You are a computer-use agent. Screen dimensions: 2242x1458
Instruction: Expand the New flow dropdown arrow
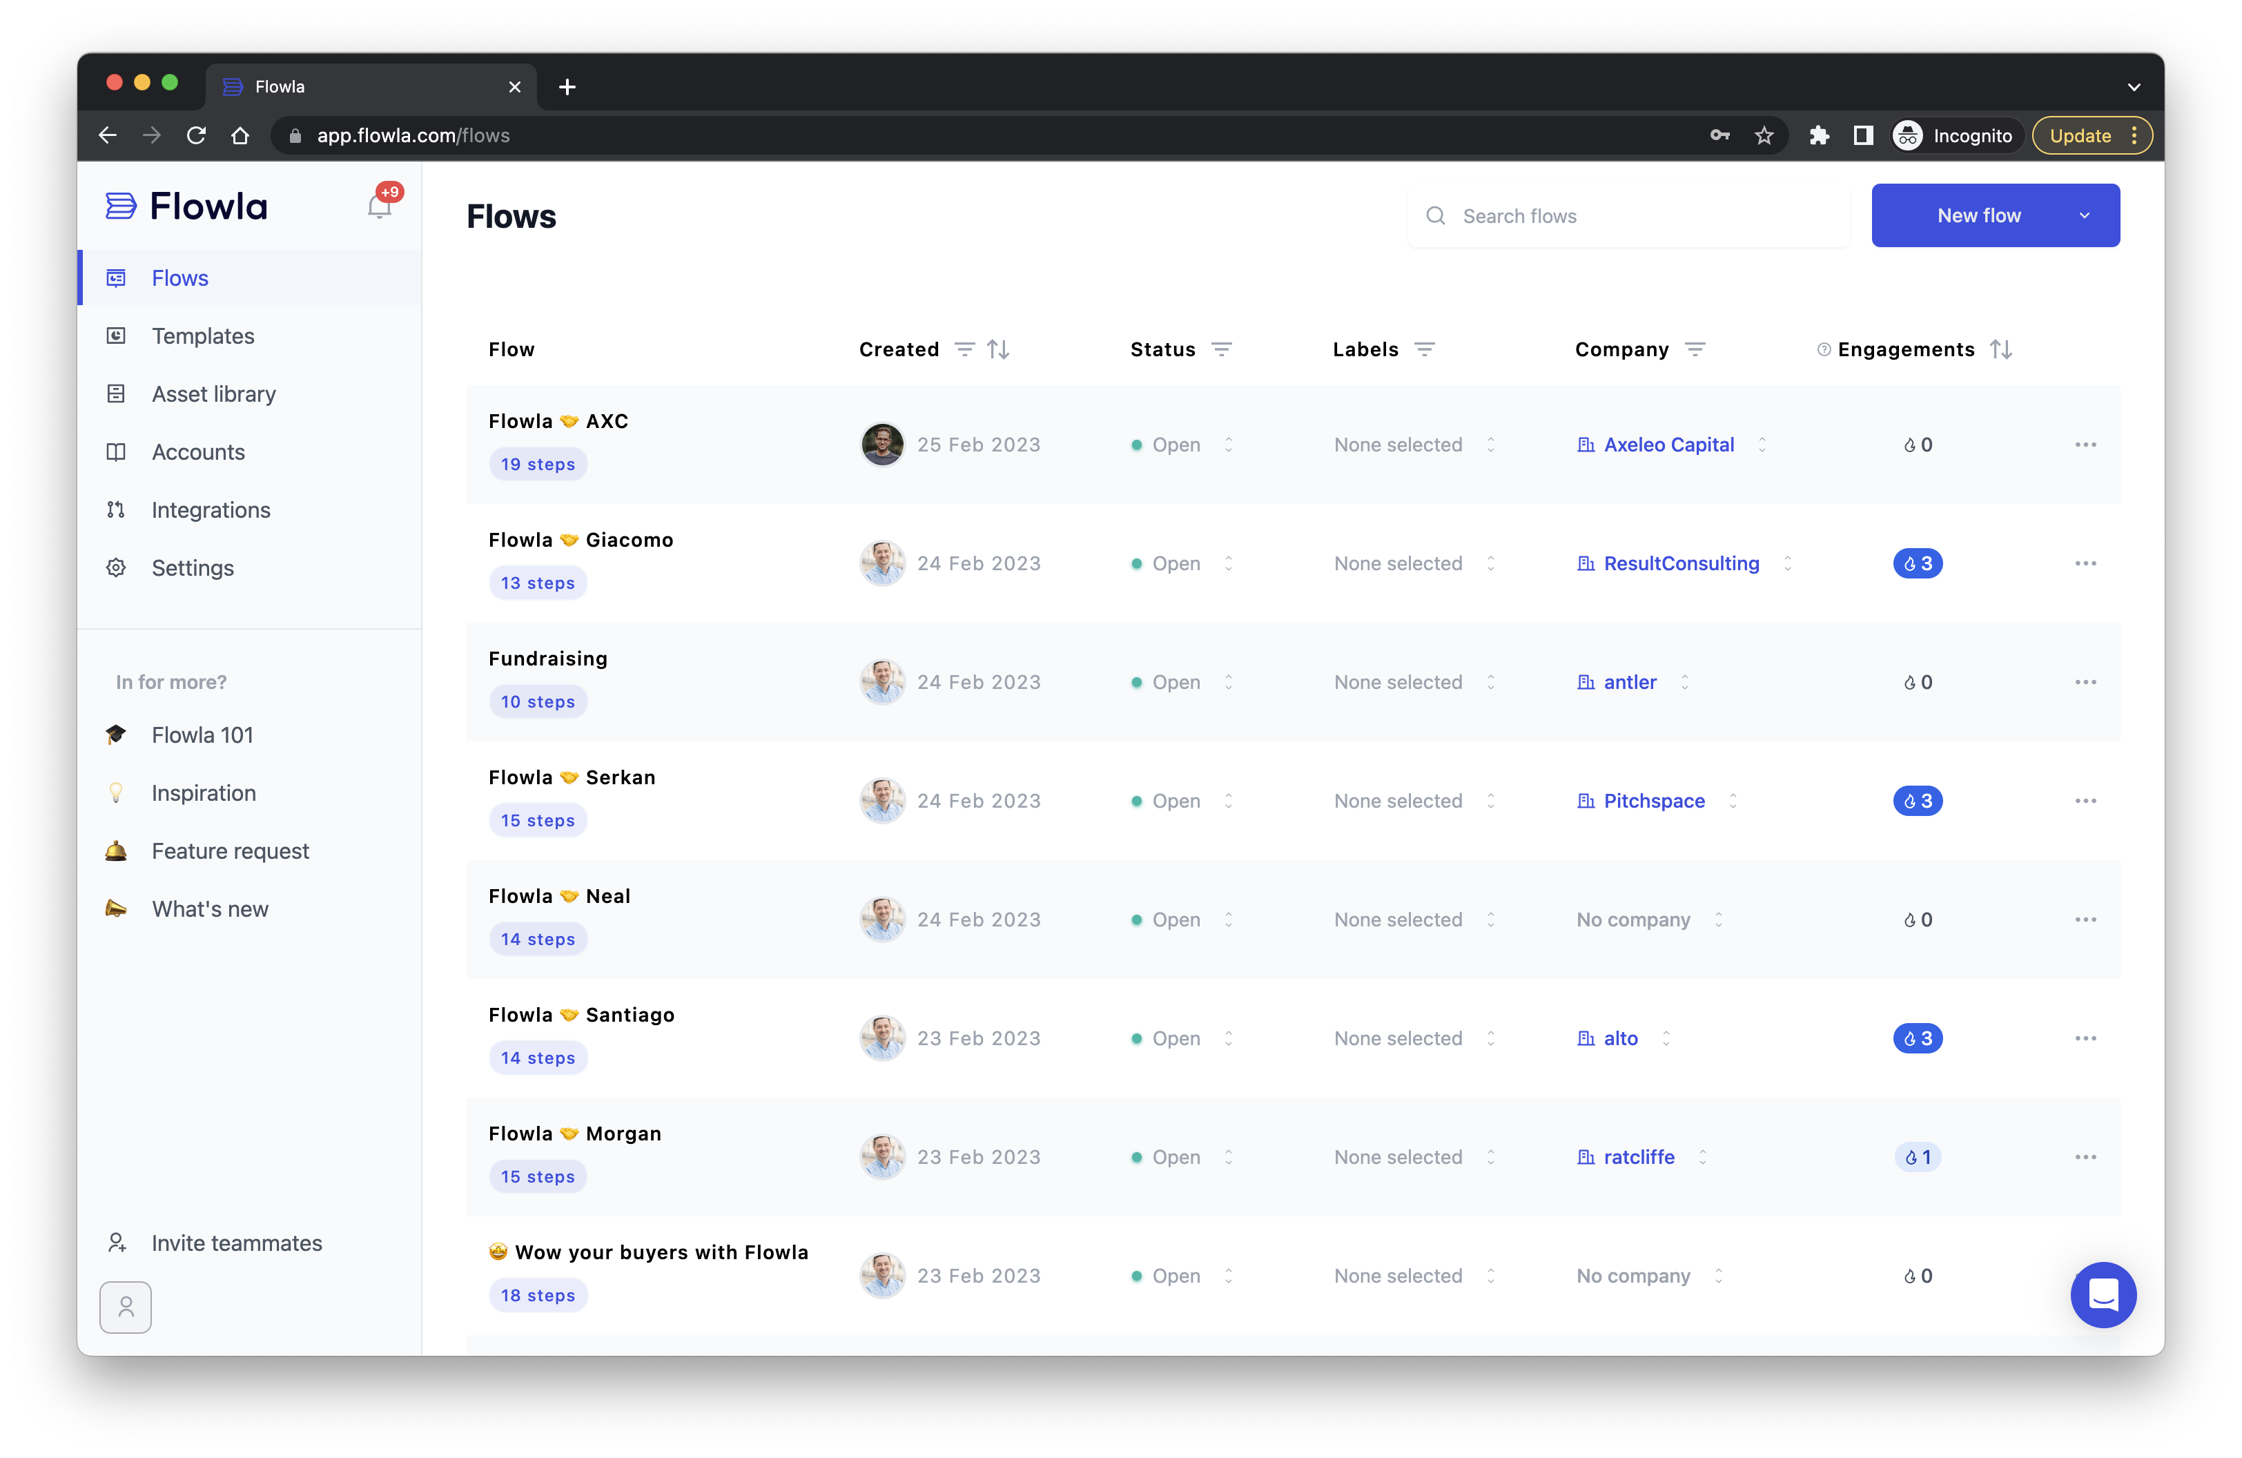click(x=2084, y=215)
